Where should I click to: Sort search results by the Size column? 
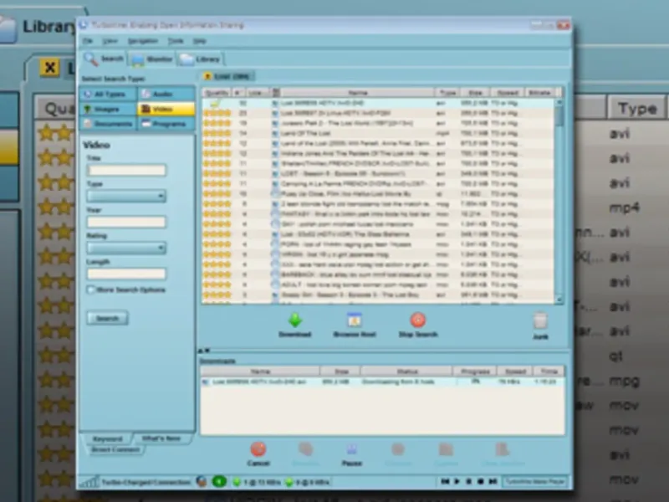(x=475, y=93)
